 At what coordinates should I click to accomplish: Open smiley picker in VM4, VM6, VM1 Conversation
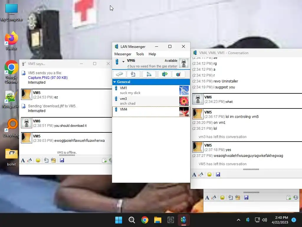(209, 175)
